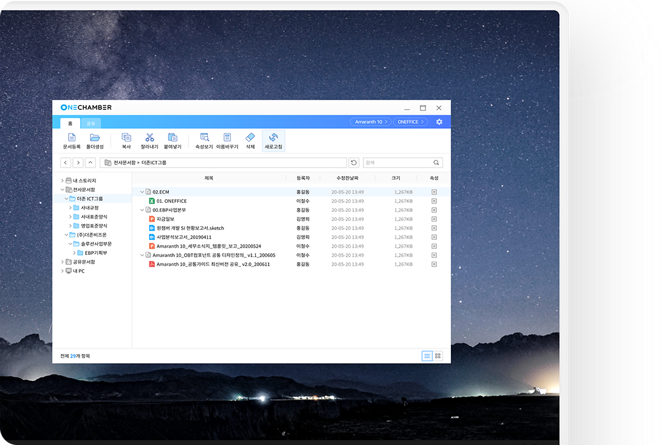The width and height of the screenshot is (663, 445).
Task: Click the 붙여넣기 paste icon
Action: coord(173,138)
